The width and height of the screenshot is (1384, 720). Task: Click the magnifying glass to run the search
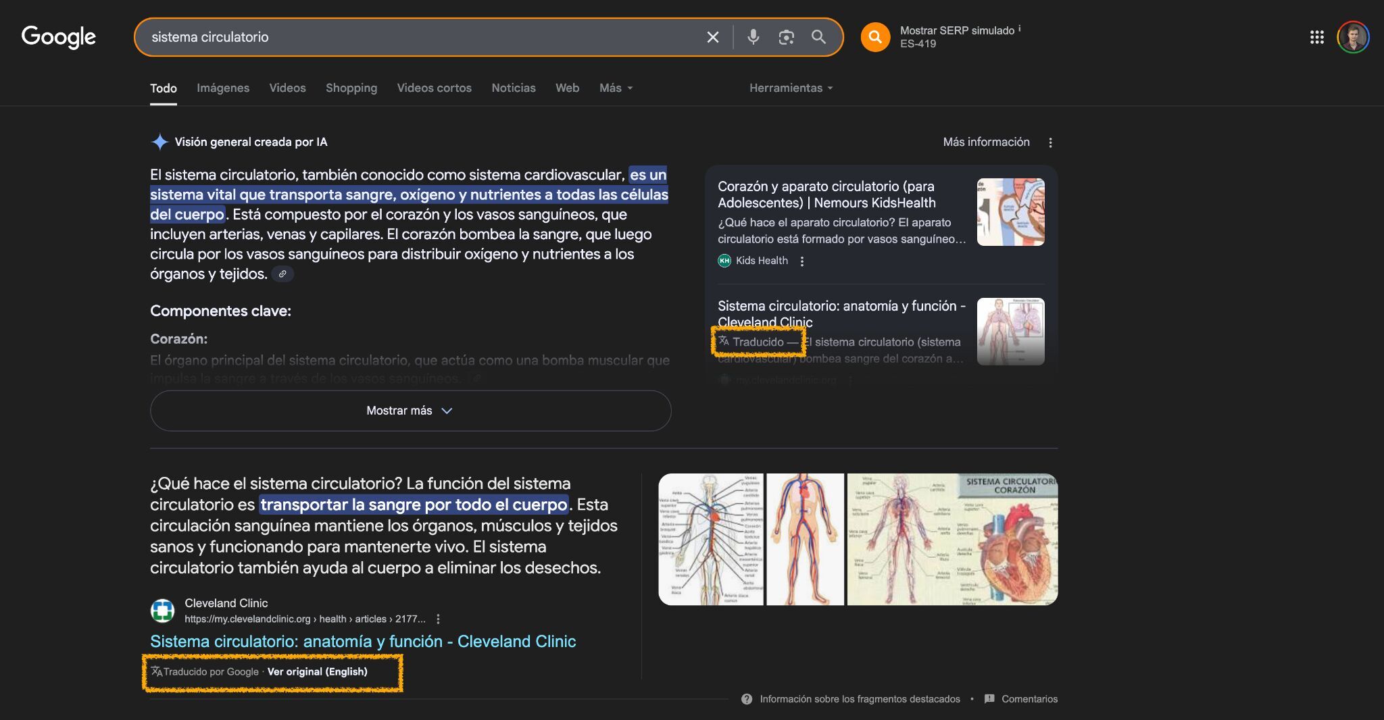[818, 38]
